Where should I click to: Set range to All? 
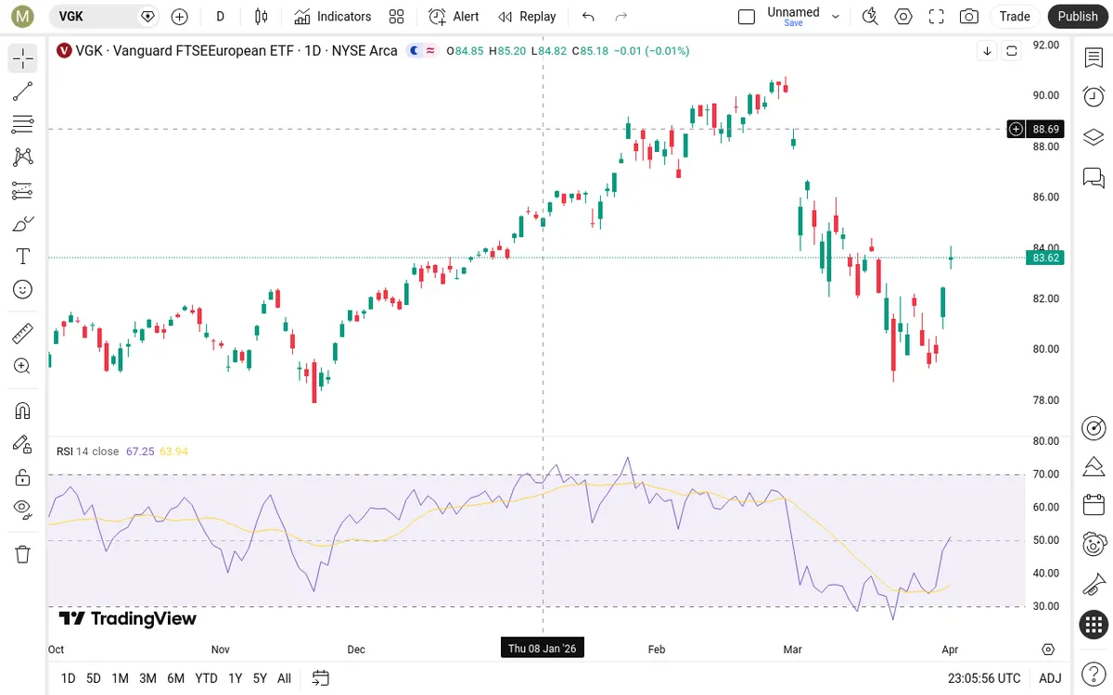point(284,678)
